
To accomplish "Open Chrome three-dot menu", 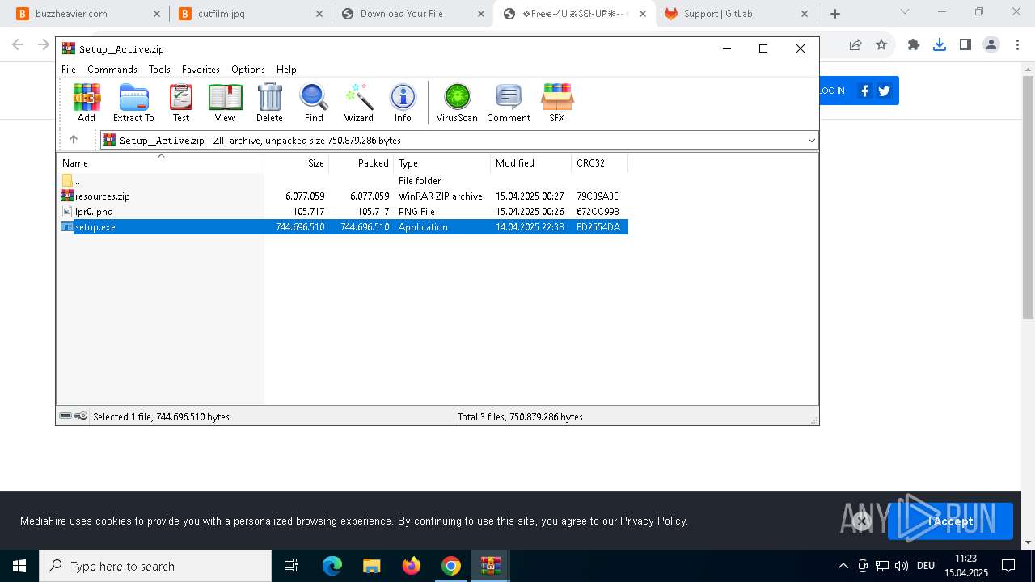I will [x=1017, y=45].
